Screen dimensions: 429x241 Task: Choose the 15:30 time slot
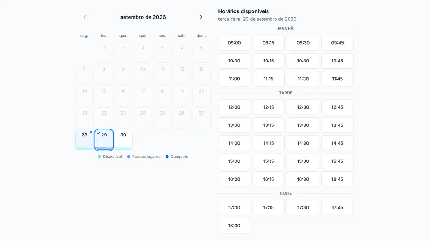(x=303, y=161)
